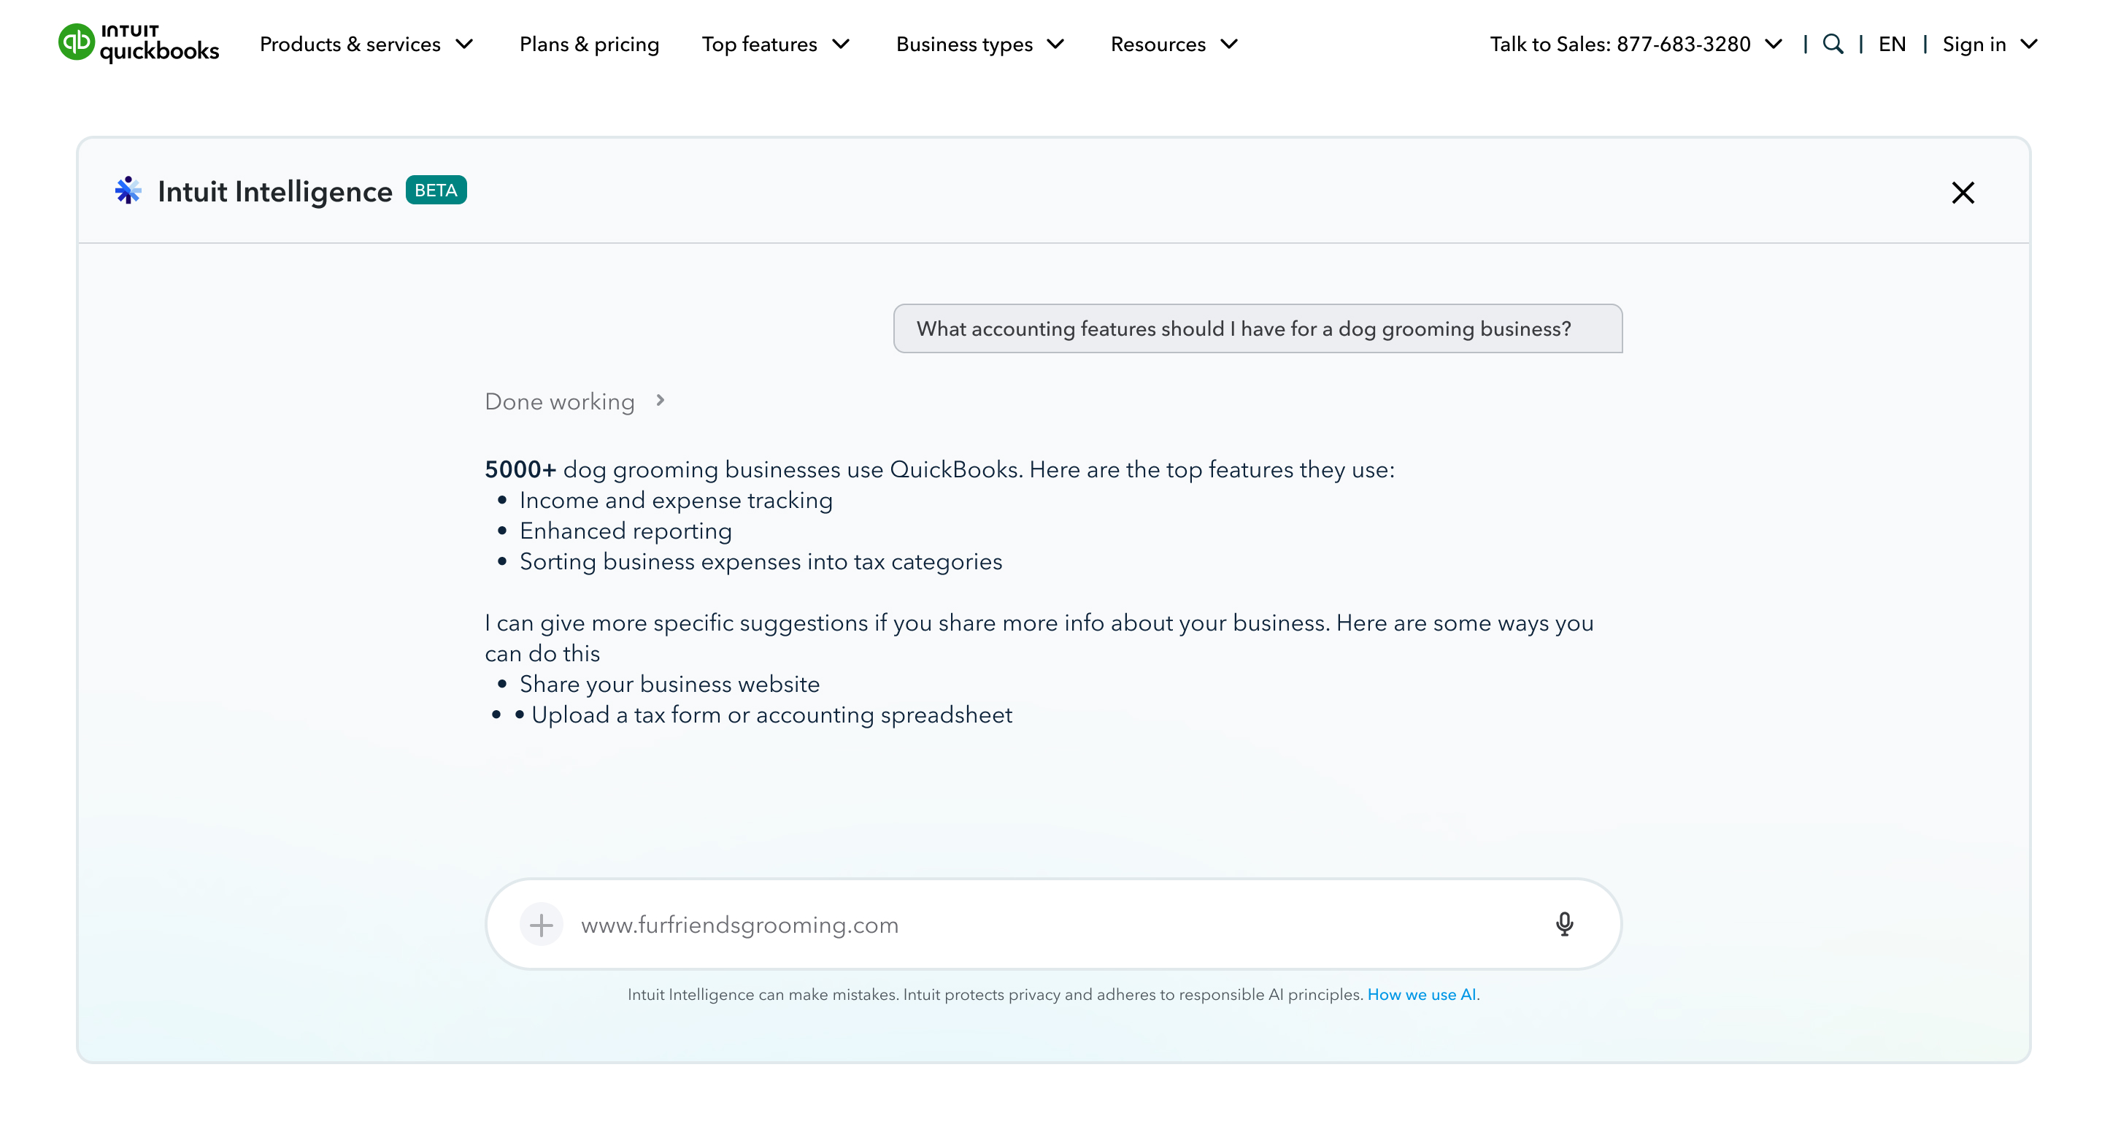Viewport: 2102px width, 1124px height.
Task: Open the Sign in dropdown
Action: pos(1990,44)
